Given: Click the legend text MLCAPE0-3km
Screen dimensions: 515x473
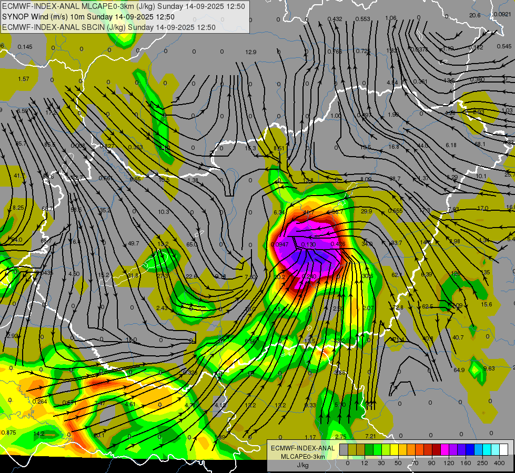Looking at the screenshot, I should click(303, 457).
